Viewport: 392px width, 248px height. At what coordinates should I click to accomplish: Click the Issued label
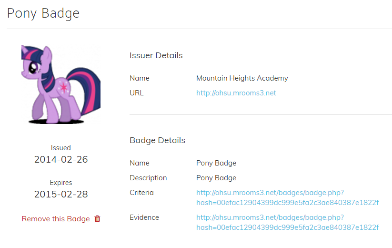tap(61, 148)
